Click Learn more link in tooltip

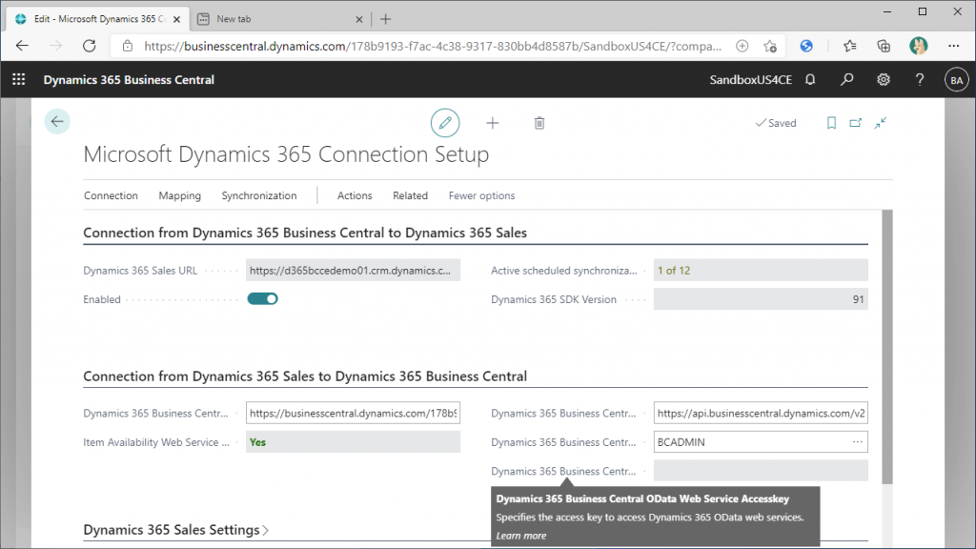pyautogui.click(x=521, y=536)
